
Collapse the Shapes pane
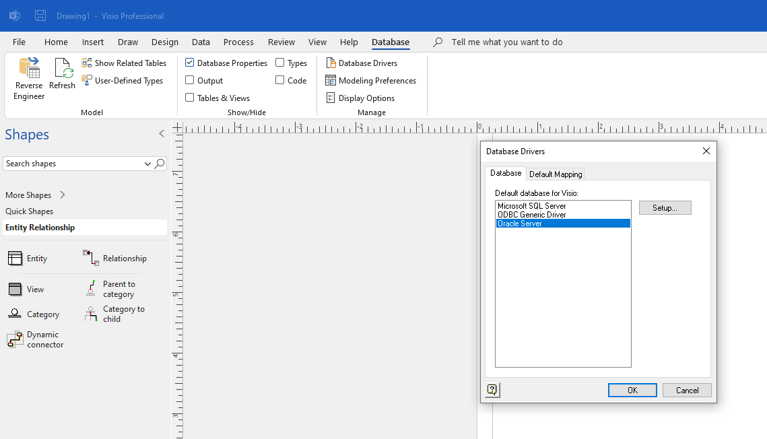pos(162,133)
